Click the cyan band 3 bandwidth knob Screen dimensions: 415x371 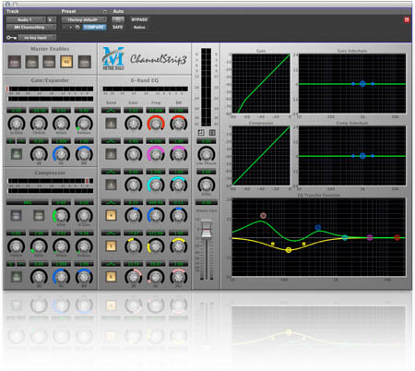(x=178, y=185)
